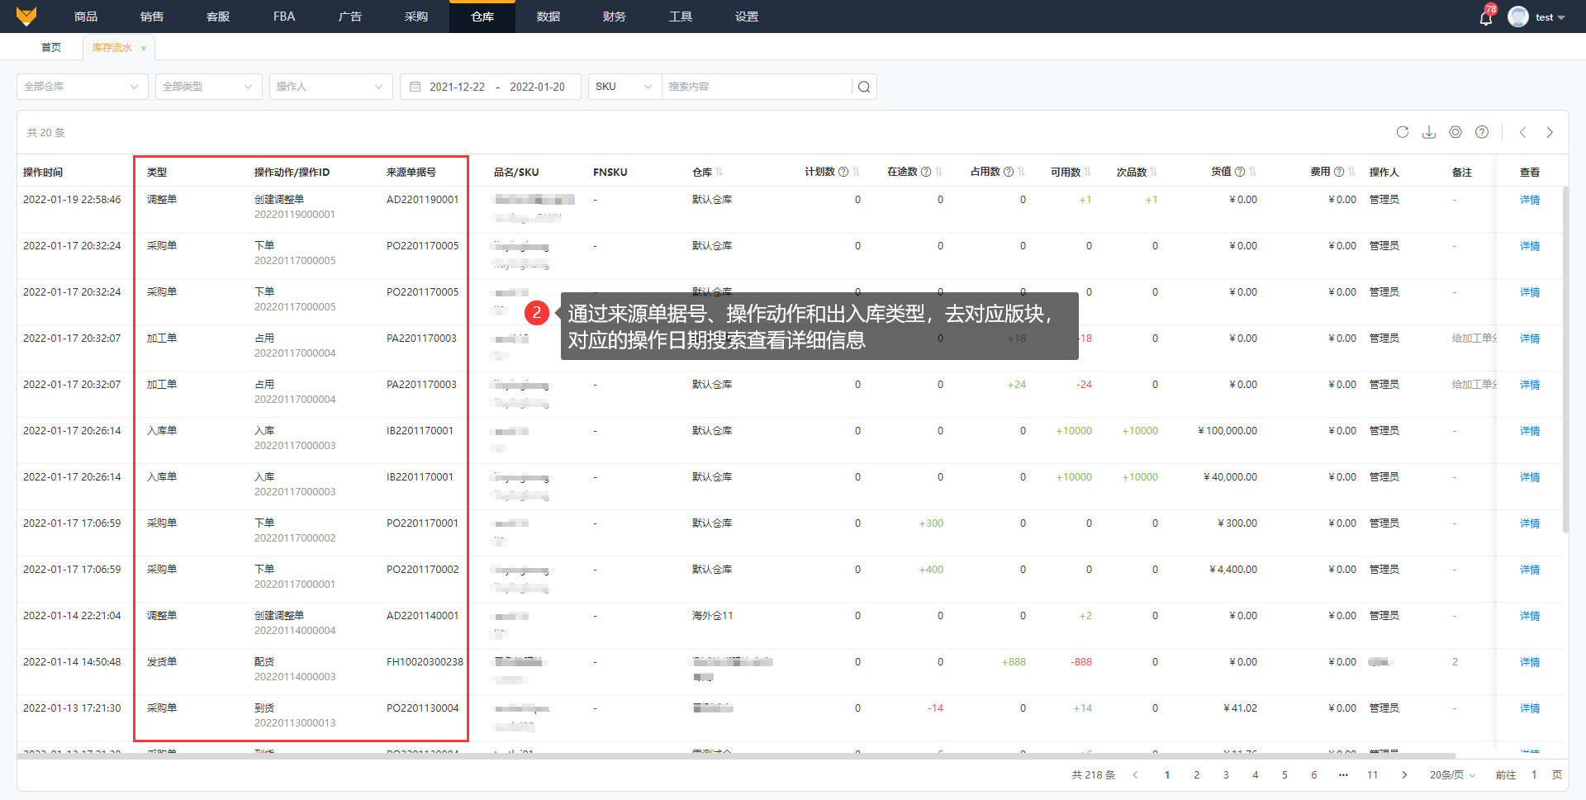The height and width of the screenshot is (800, 1586).
Task: Switch to the 首页 tab
Action: [x=51, y=48]
